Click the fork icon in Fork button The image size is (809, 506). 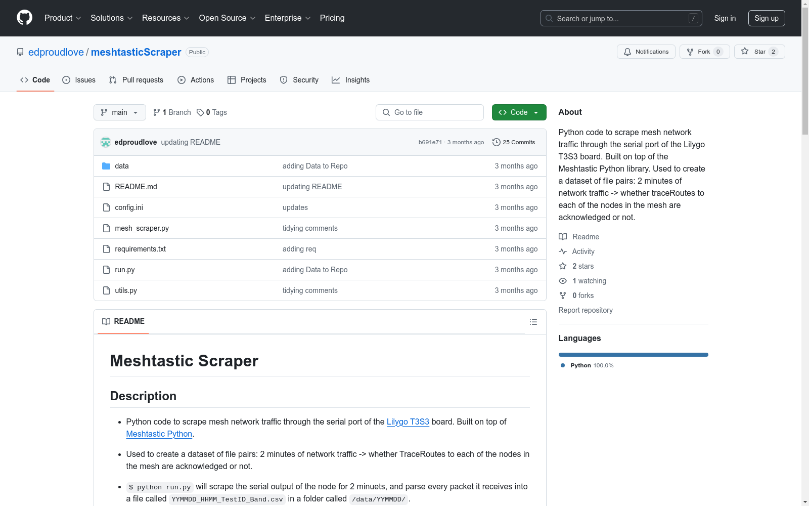pos(690,52)
